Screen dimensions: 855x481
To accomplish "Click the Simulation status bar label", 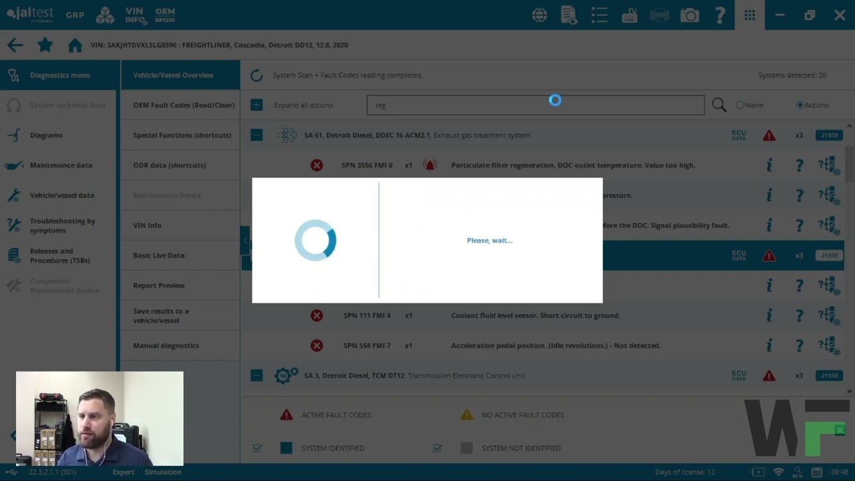I will click(162, 472).
